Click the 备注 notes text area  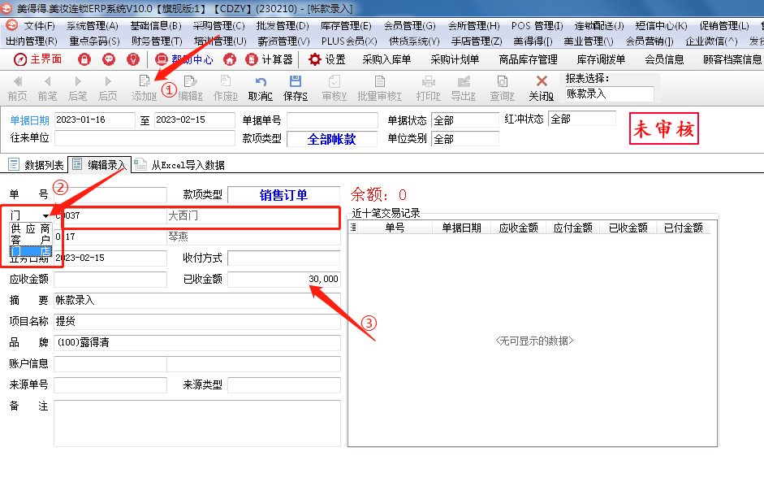(197, 423)
